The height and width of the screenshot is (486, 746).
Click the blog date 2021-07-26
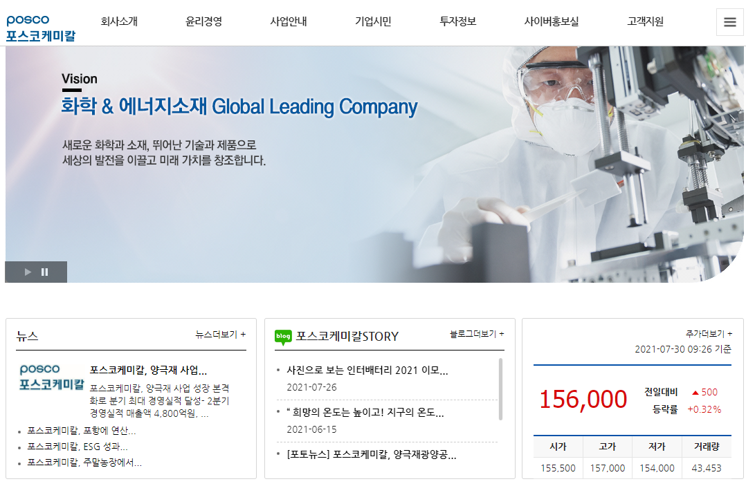[x=311, y=387]
